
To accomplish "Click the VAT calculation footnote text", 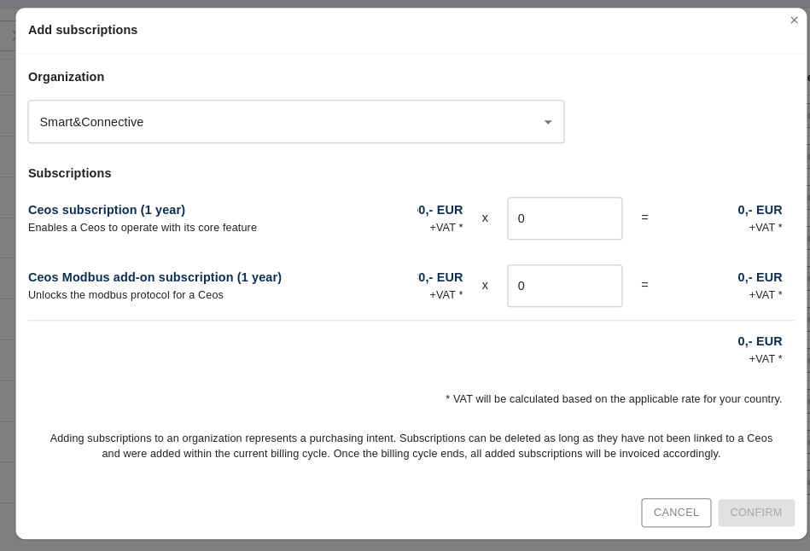I will click(613, 399).
